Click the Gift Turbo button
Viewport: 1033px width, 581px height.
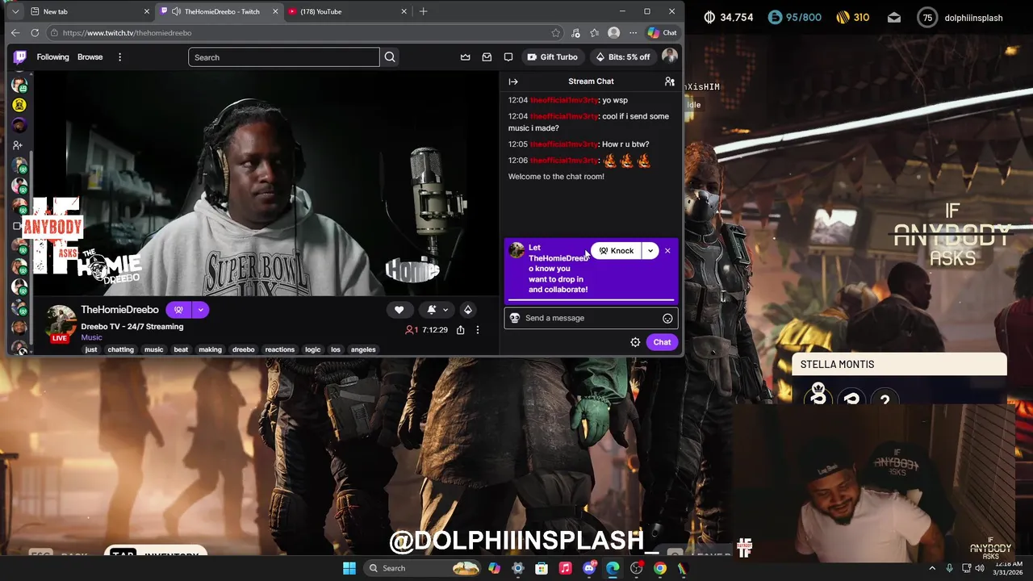coord(552,57)
